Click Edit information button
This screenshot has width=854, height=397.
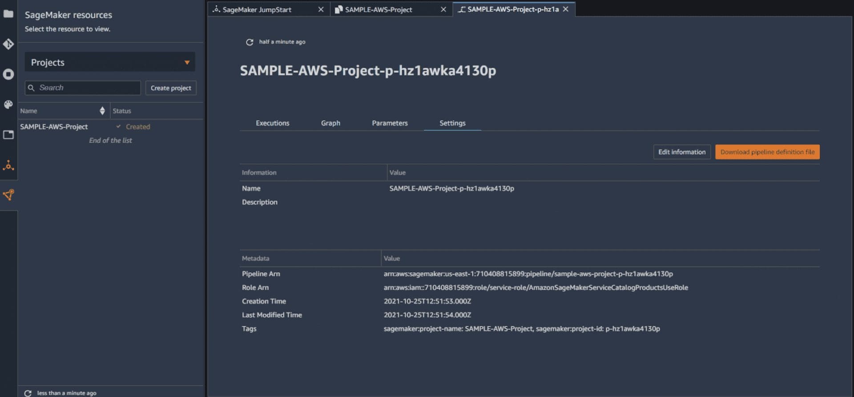[681, 152]
